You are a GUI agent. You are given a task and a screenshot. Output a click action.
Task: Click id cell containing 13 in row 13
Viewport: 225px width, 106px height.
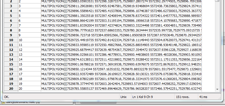pos(30,55)
